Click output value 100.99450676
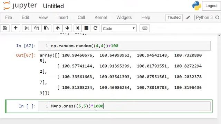 77,55
